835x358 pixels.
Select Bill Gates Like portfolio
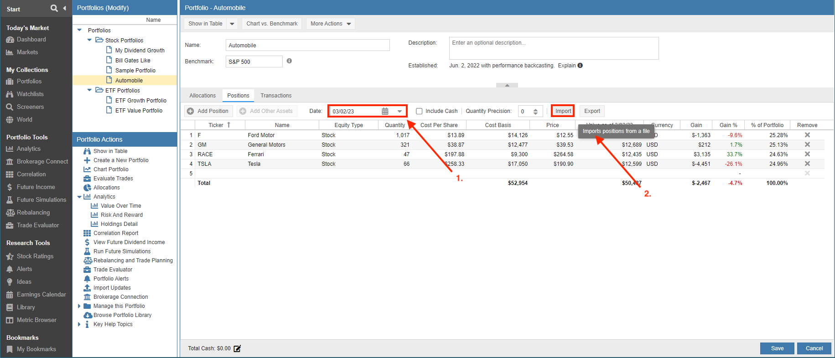(133, 61)
